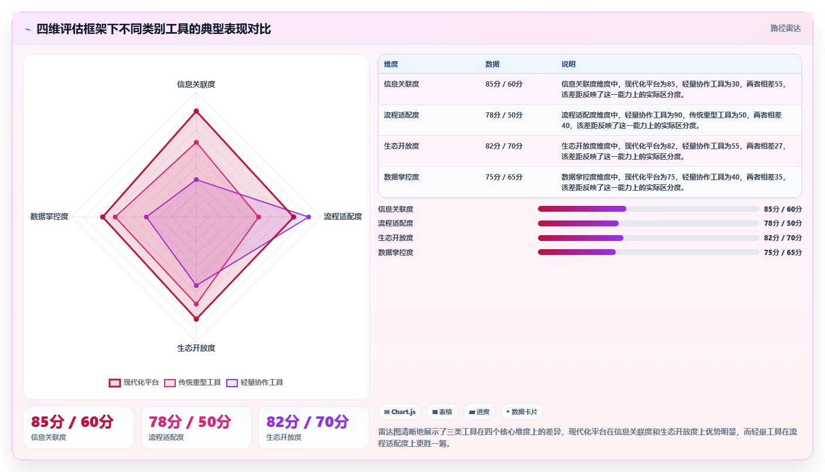Image resolution: width=825 pixels, height=472 pixels.
Task: Select the 数据卡片 chip
Action: pos(521,412)
